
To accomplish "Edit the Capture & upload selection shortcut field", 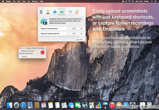I will pyautogui.click(x=74, y=33).
